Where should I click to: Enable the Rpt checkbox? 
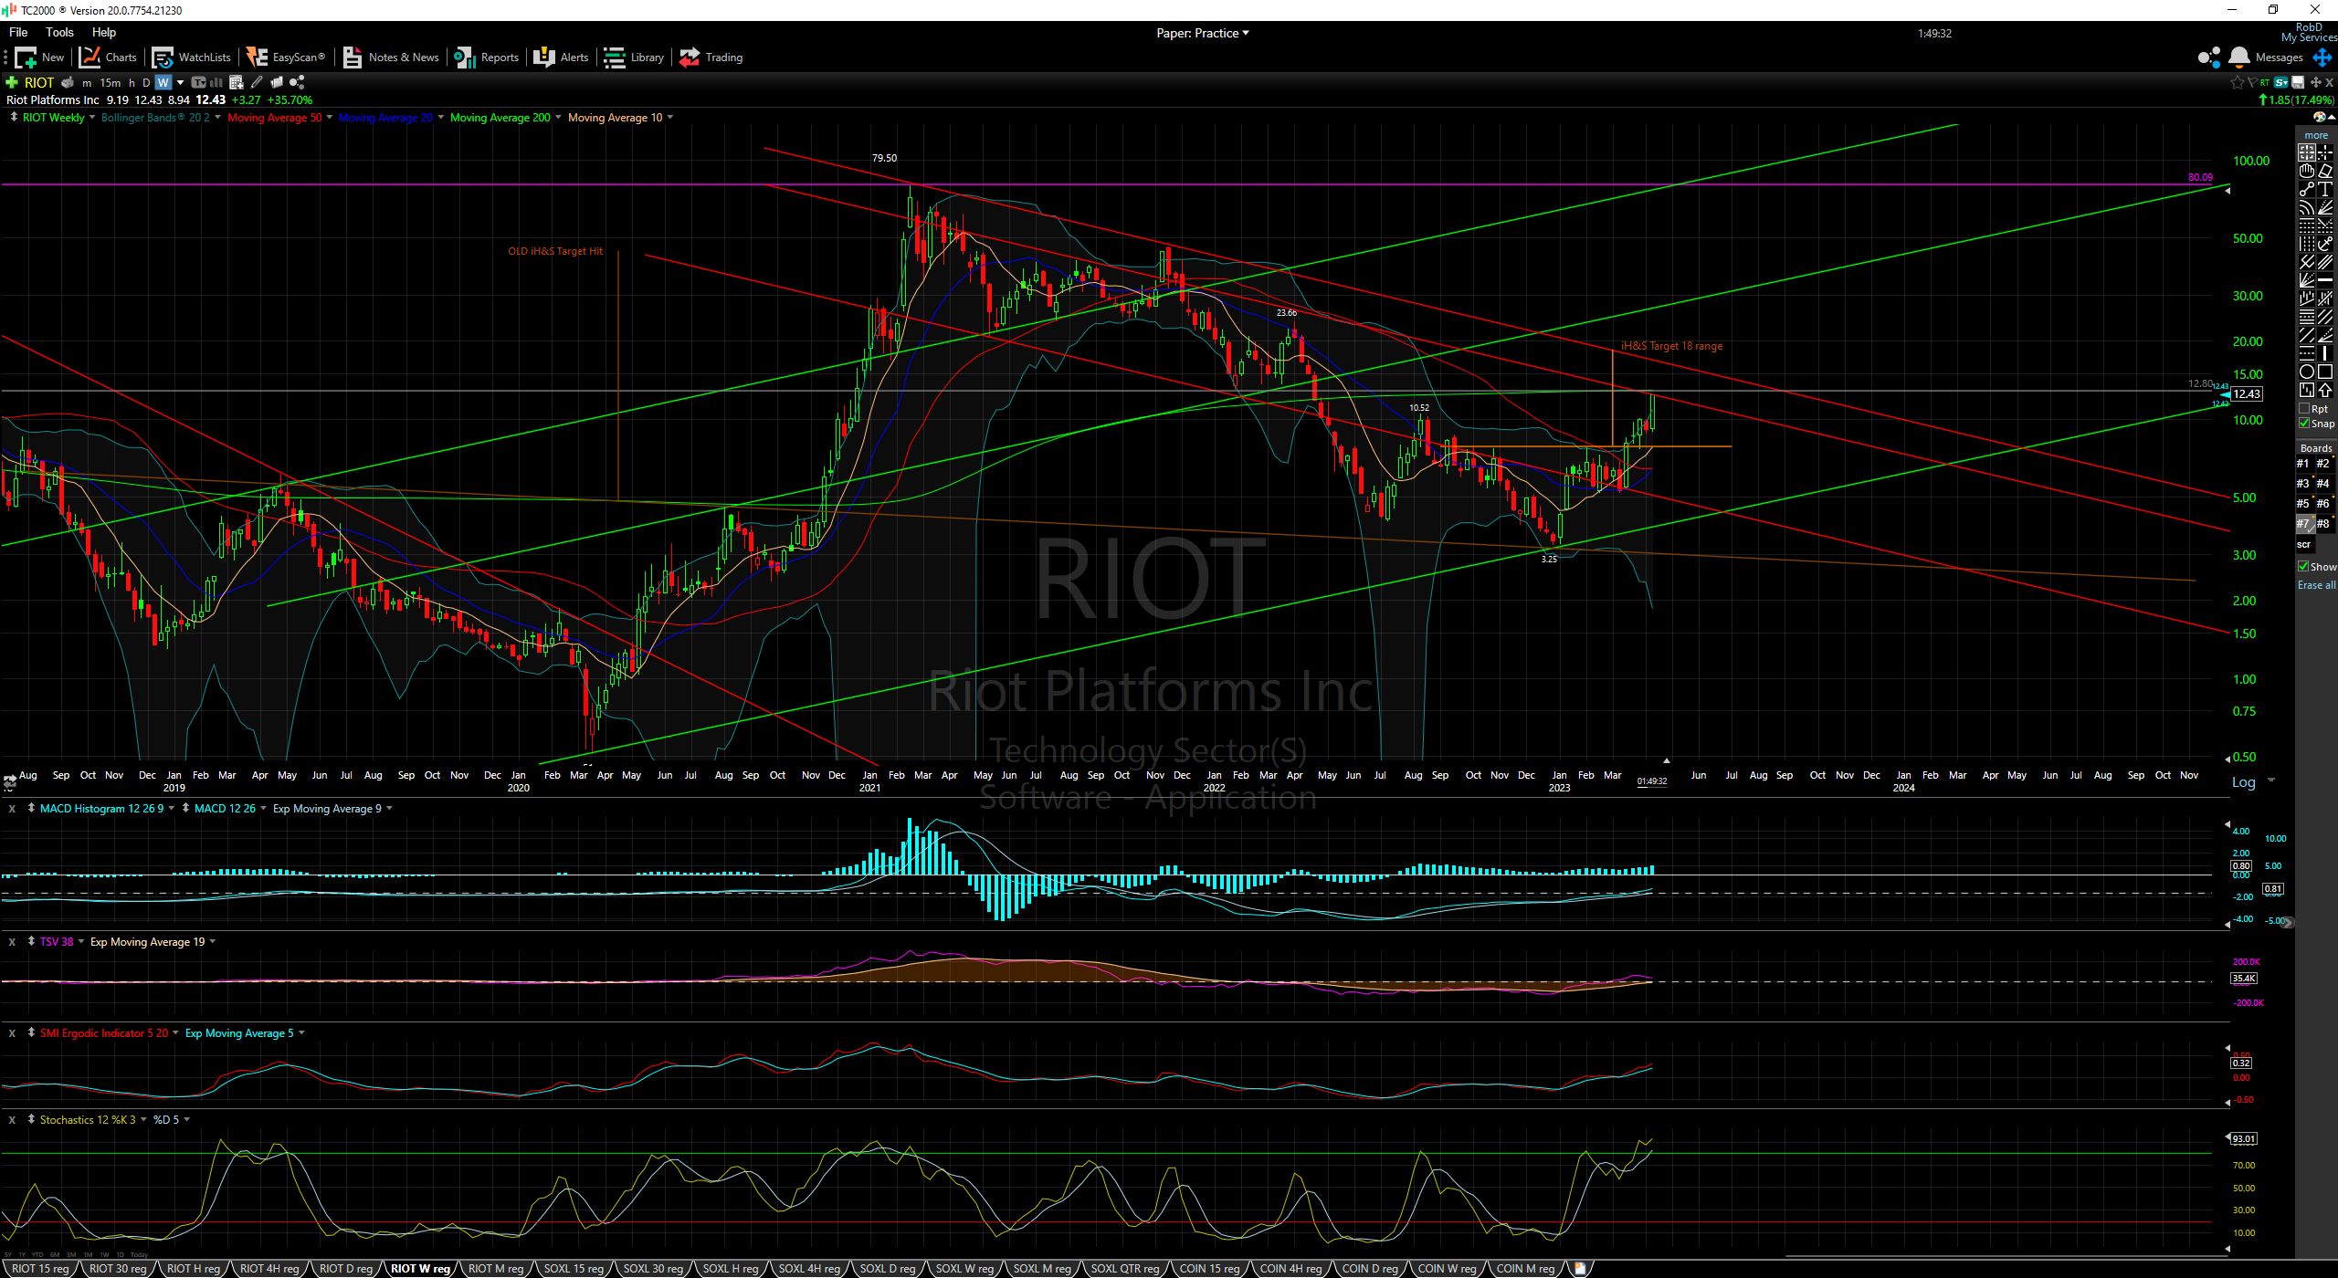click(2304, 409)
